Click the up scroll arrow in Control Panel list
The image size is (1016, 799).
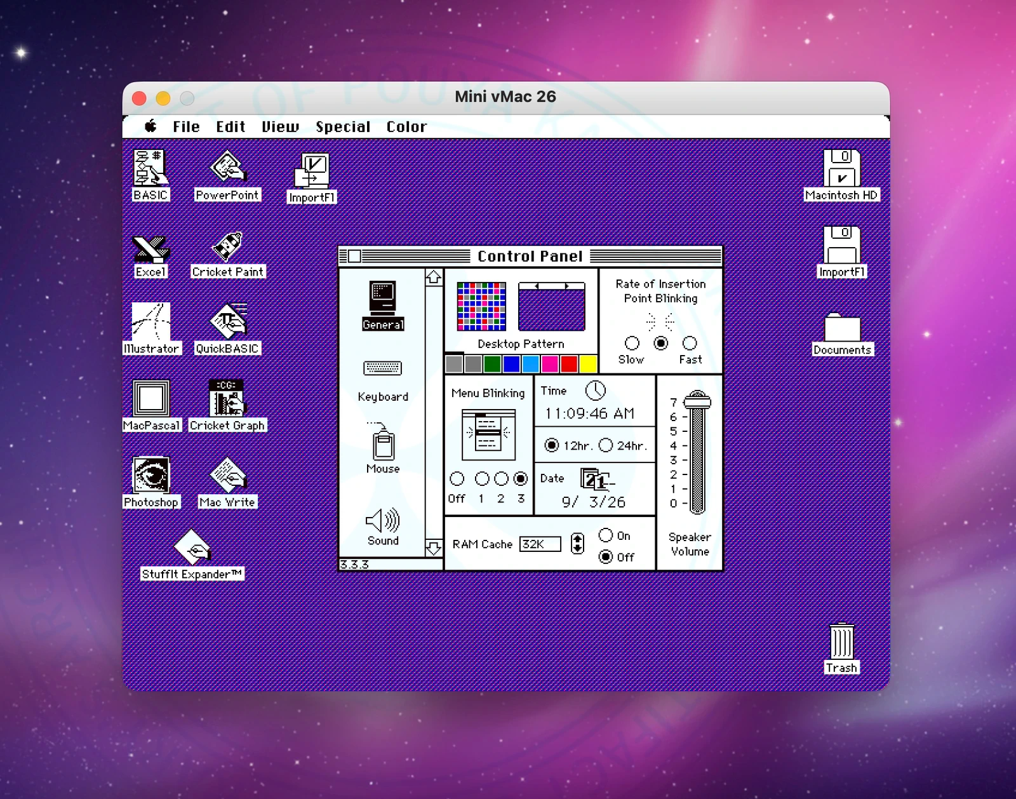pyautogui.click(x=434, y=277)
